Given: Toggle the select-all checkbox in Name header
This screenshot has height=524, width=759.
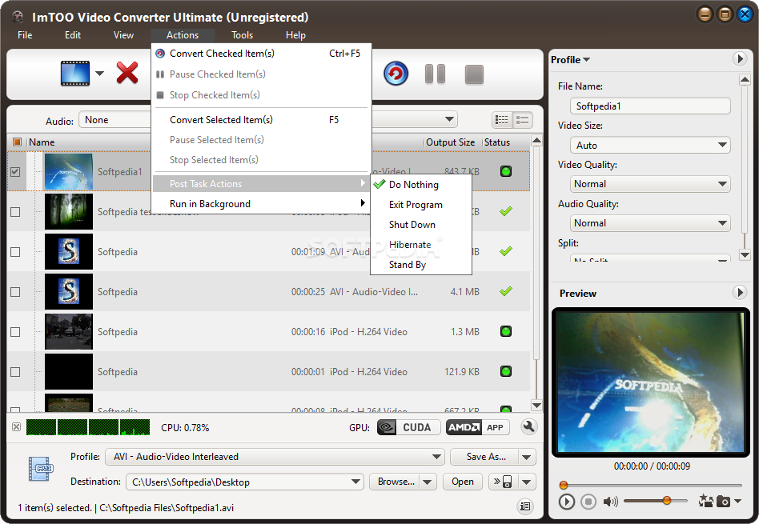Looking at the screenshot, I should (x=17, y=142).
